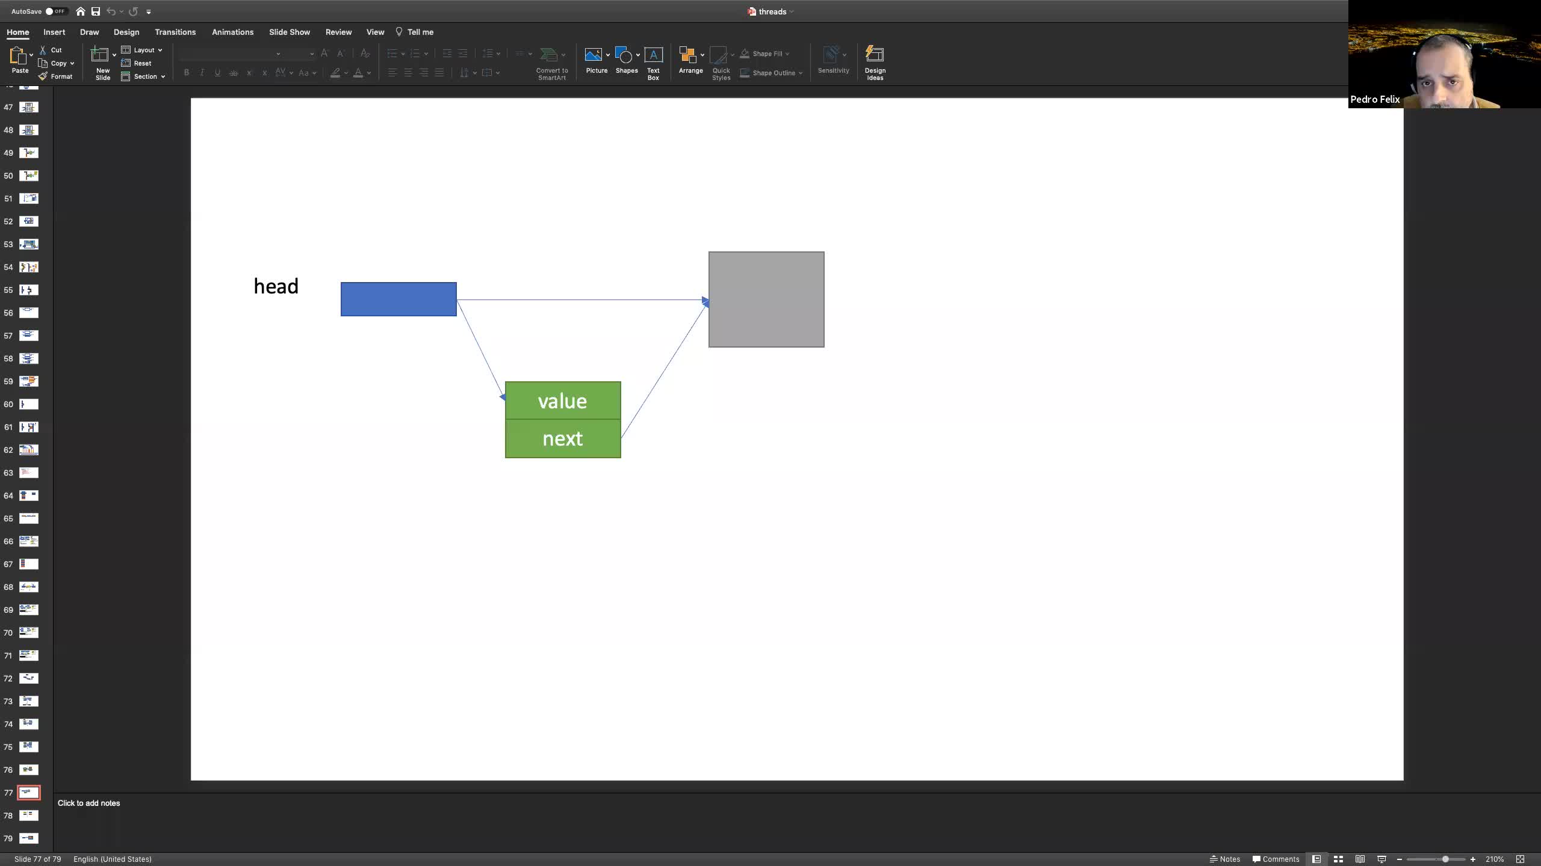Screen dimensions: 1541x866
Task: Click the zoom slider
Action: pyautogui.click(x=1436, y=859)
